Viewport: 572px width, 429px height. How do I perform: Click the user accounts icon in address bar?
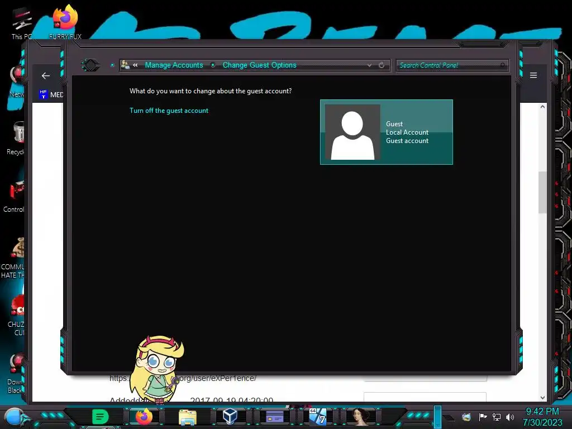pyautogui.click(x=126, y=65)
